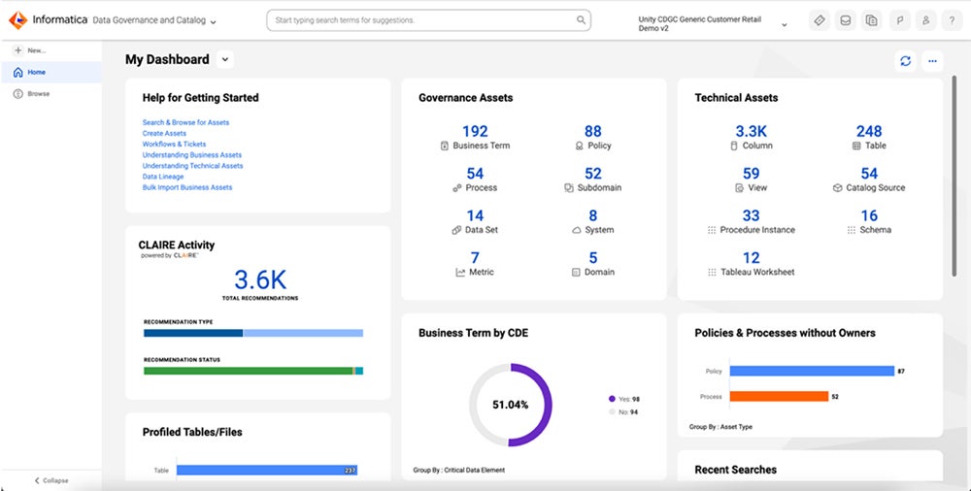The image size is (971, 491).
Task: Select Browse in the sidebar
Action: coord(38,94)
